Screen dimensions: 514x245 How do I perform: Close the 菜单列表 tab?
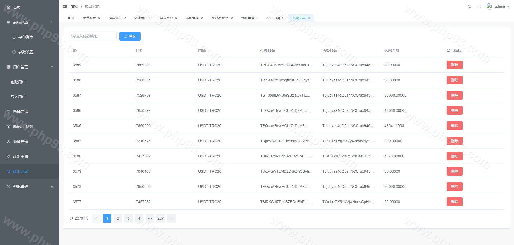pyautogui.click(x=99, y=18)
